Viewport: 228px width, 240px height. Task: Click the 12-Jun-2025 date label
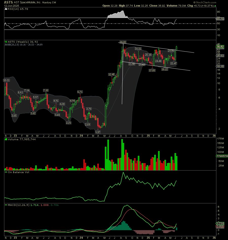[11, 6]
